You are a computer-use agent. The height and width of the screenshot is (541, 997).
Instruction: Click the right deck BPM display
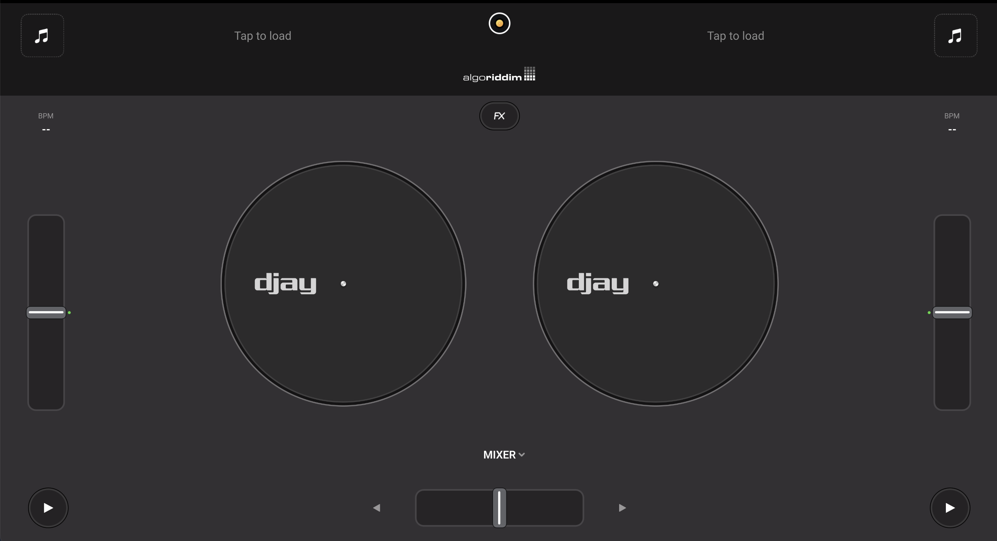(951, 122)
